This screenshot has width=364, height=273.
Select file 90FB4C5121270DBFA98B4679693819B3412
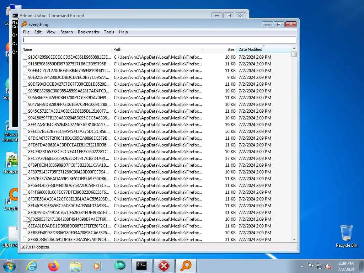tap(69, 71)
